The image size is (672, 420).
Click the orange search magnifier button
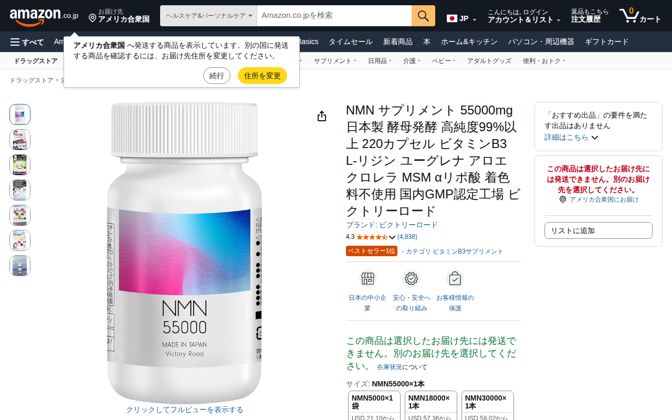(x=423, y=16)
